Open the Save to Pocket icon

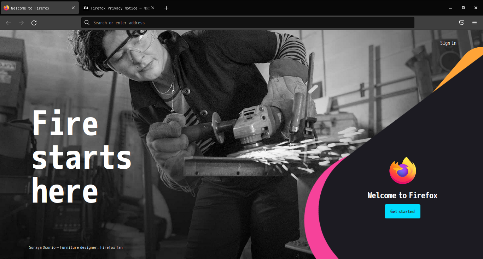pyautogui.click(x=462, y=23)
